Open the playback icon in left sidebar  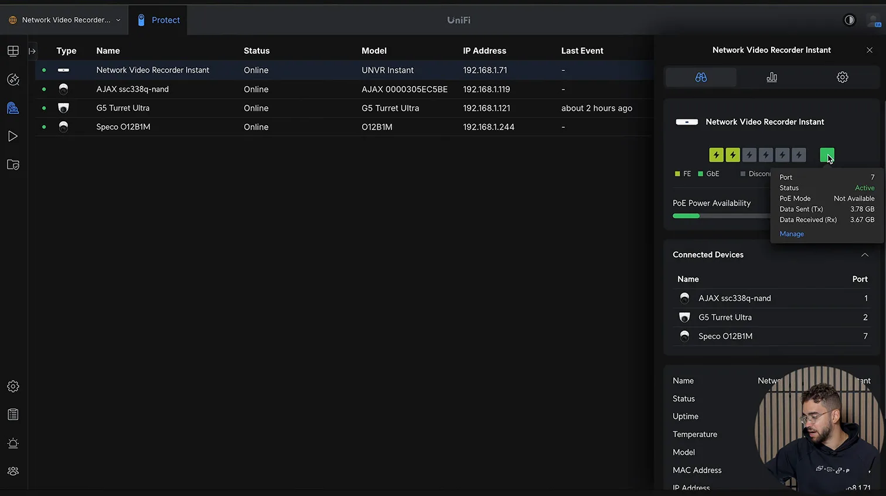coord(13,136)
